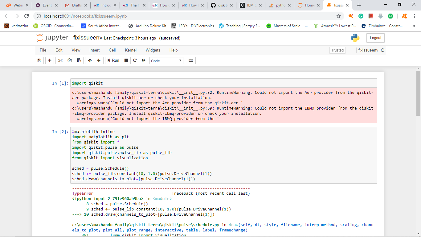The width and height of the screenshot is (421, 237).
Task: Click the page vertical scrollbar
Action: 418,93
